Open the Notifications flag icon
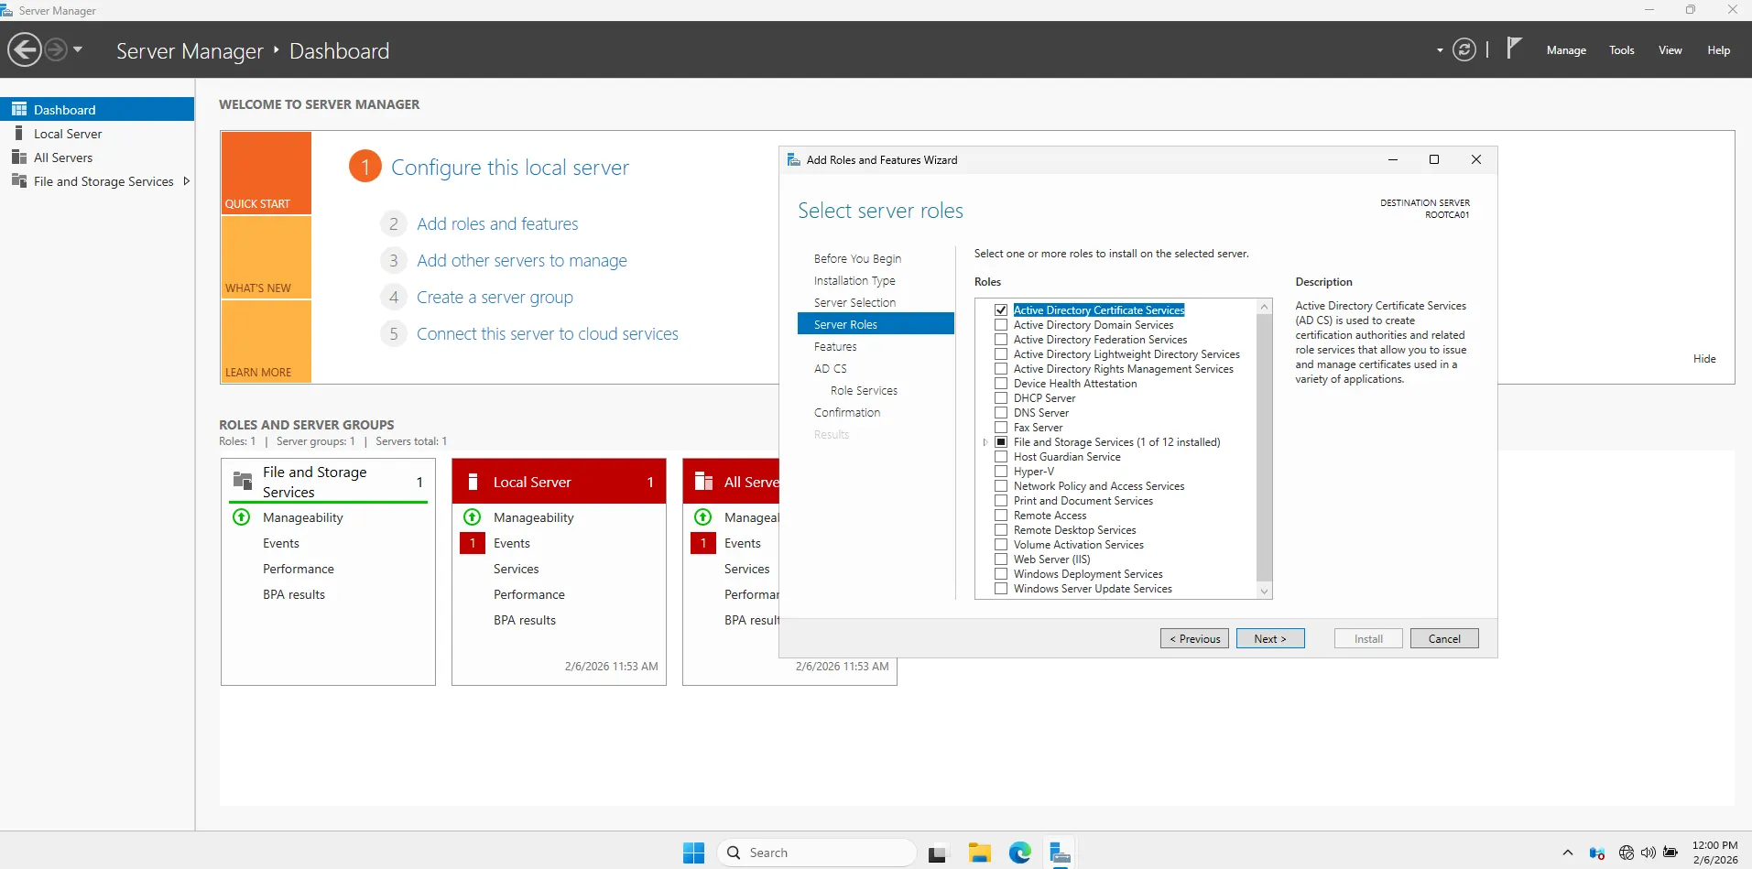 (1514, 48)
